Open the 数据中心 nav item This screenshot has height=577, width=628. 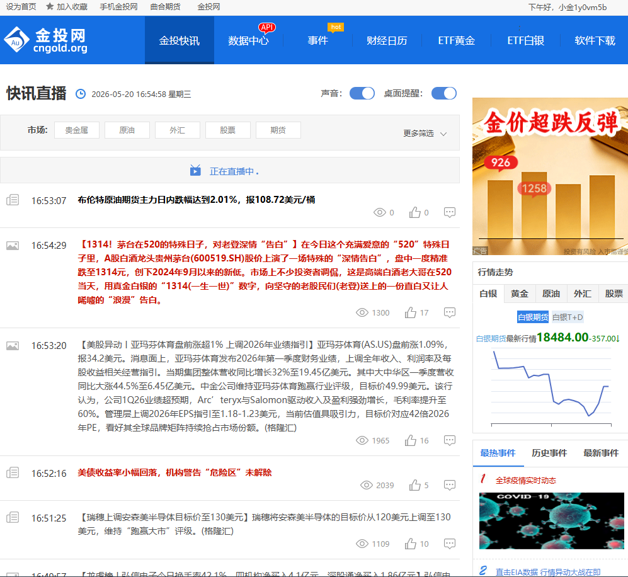(x=248, y=40)
